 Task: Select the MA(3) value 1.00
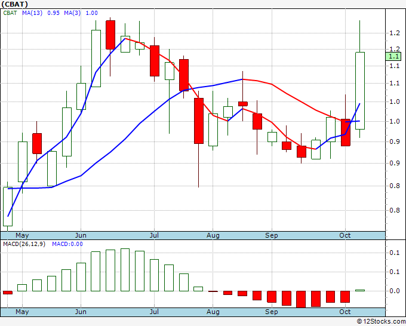point(92,13)
